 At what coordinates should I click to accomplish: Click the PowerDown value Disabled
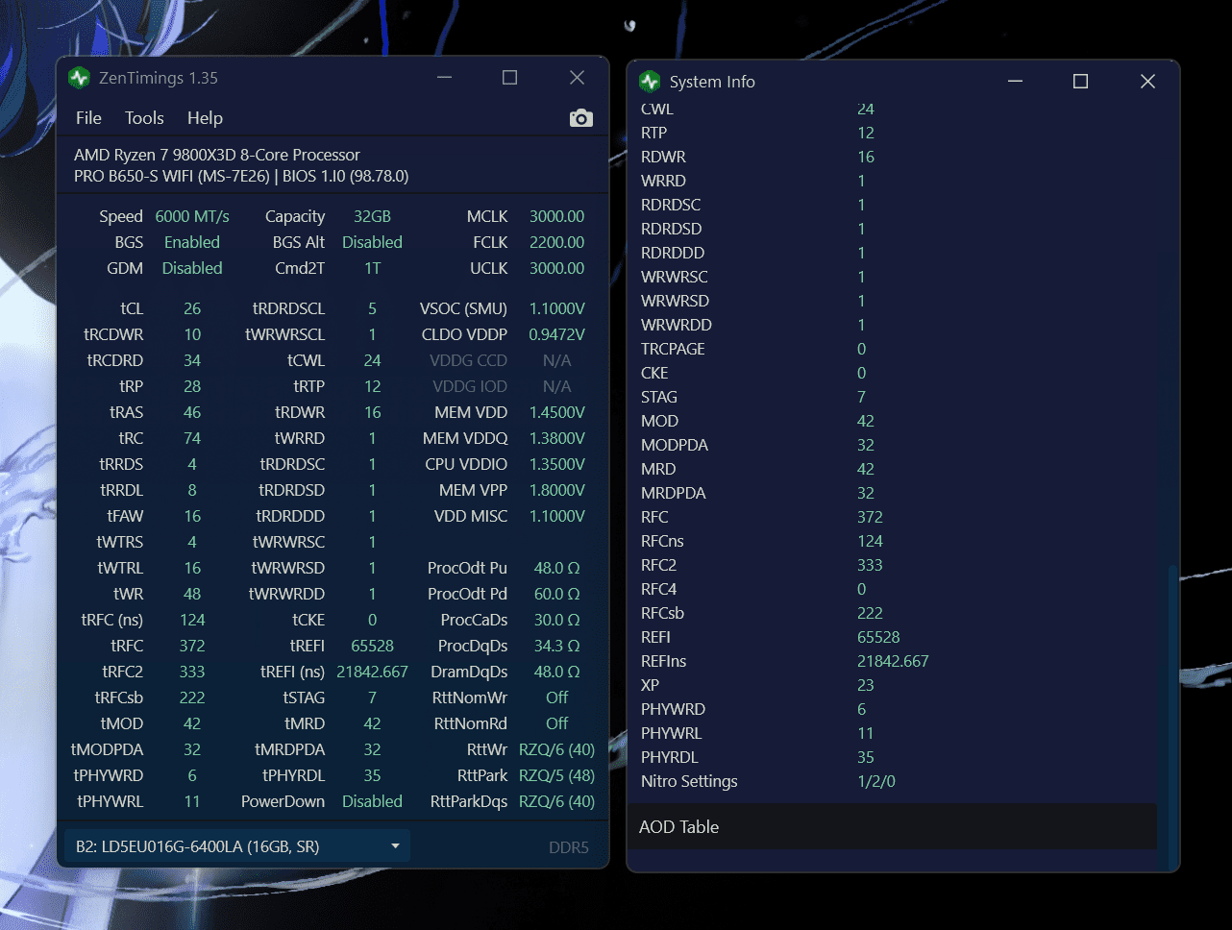372,801
